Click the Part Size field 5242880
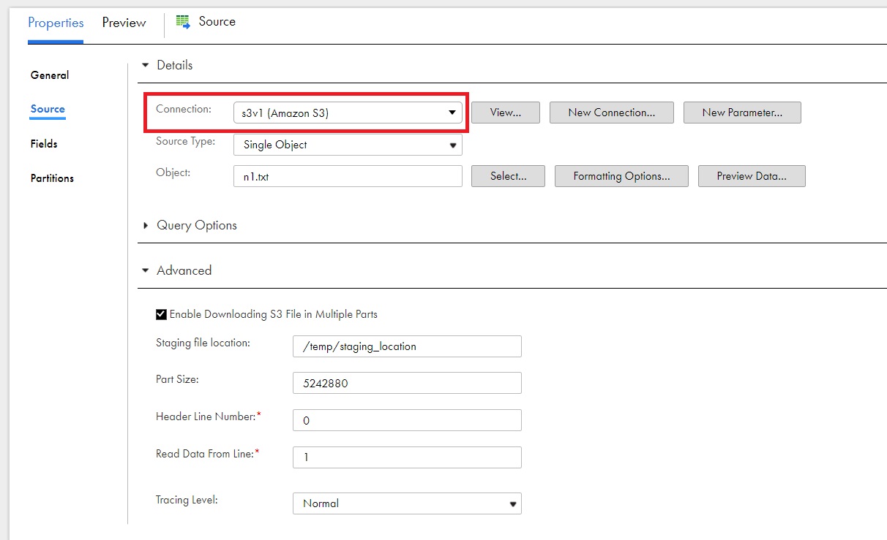 (x=407, y=383)
